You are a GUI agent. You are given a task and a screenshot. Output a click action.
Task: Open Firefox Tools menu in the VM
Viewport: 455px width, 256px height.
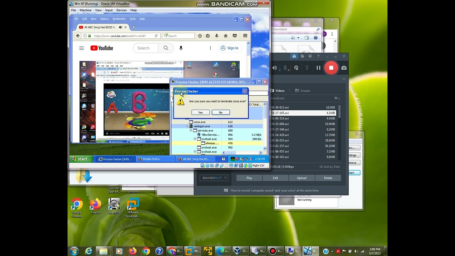[133, 19]
